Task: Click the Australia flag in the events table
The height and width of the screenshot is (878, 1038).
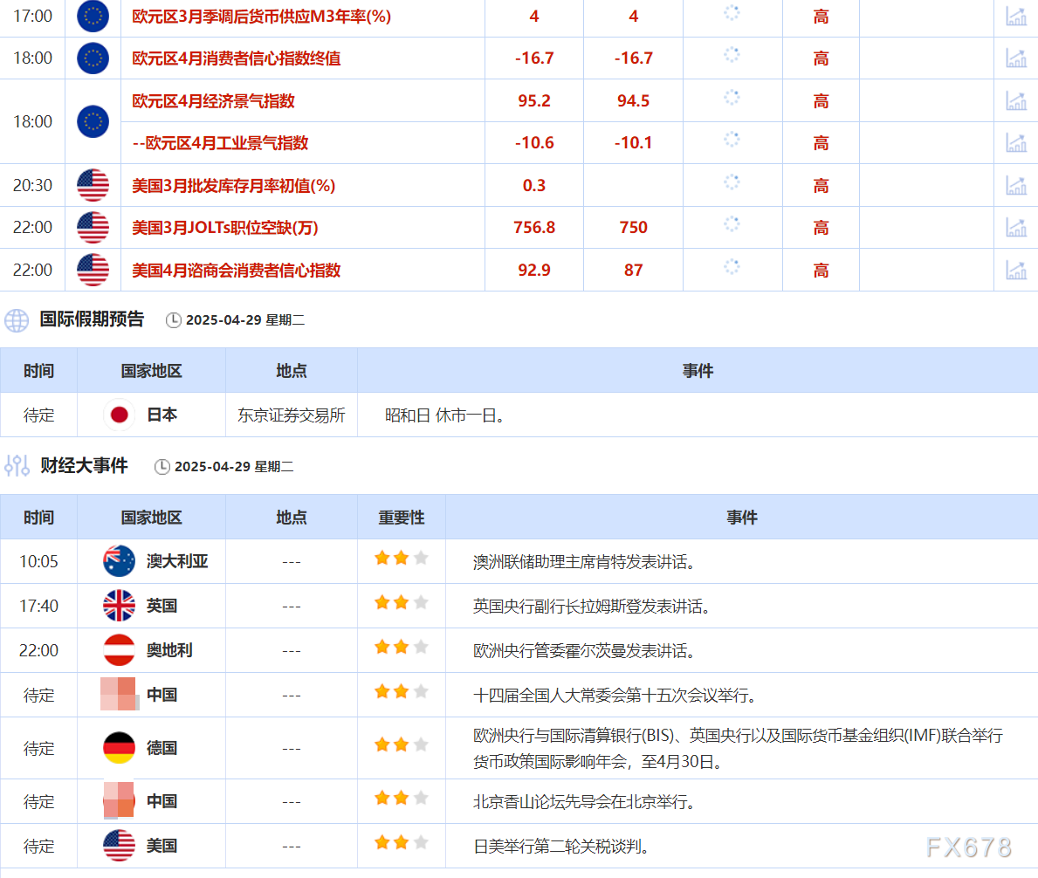Action: (x=117, y=561)
